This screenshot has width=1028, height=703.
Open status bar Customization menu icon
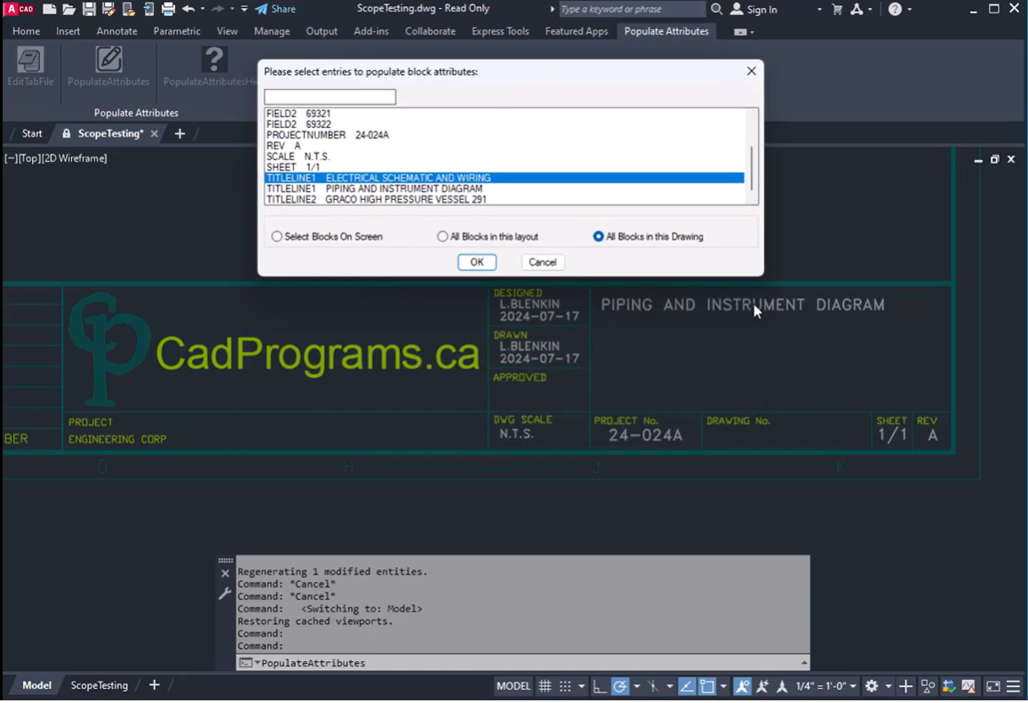(1014, 686)
